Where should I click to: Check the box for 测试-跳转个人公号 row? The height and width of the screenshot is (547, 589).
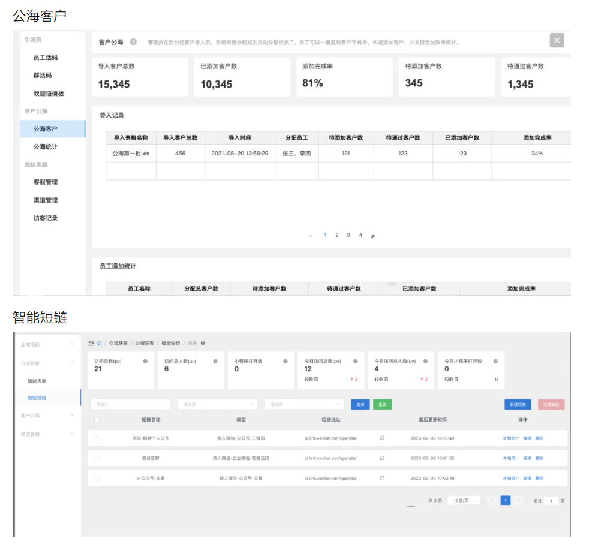[x=97, y=438]
